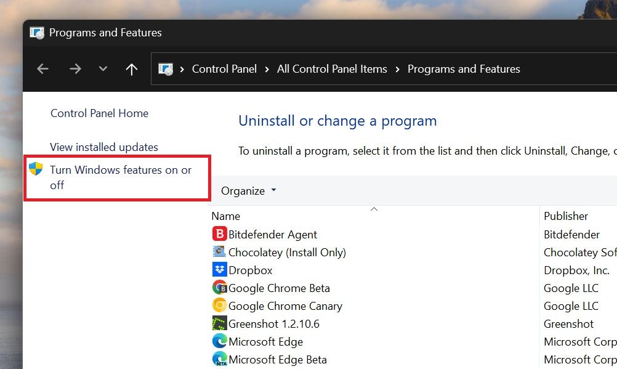Select the Chocolatey (Install Only) icon

click(x=219, y=252)
